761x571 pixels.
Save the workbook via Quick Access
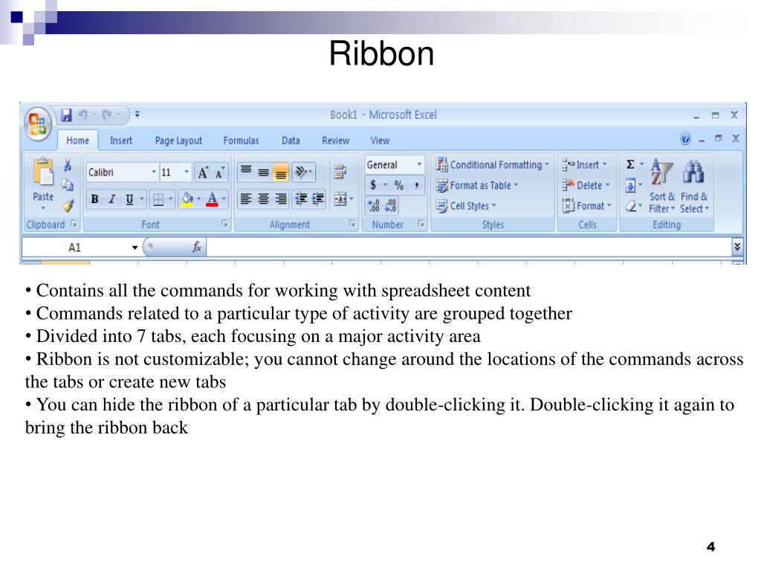66,115
